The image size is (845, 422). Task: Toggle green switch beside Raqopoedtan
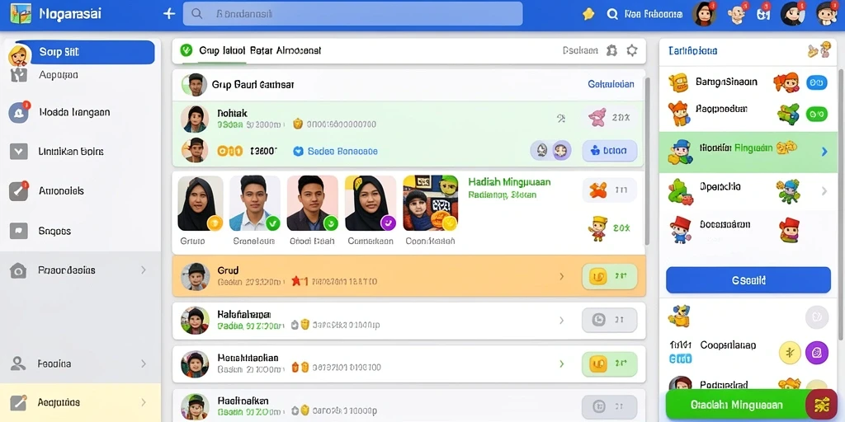tap(816, 114)
